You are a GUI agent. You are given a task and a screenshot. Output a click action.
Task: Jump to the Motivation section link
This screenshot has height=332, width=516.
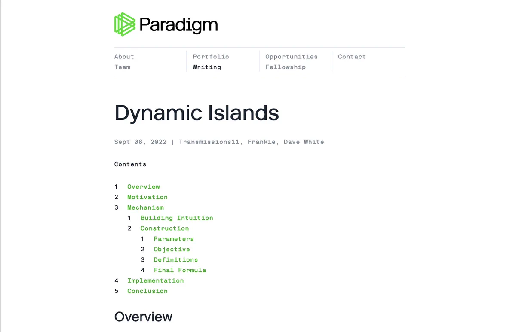[147, 197]
